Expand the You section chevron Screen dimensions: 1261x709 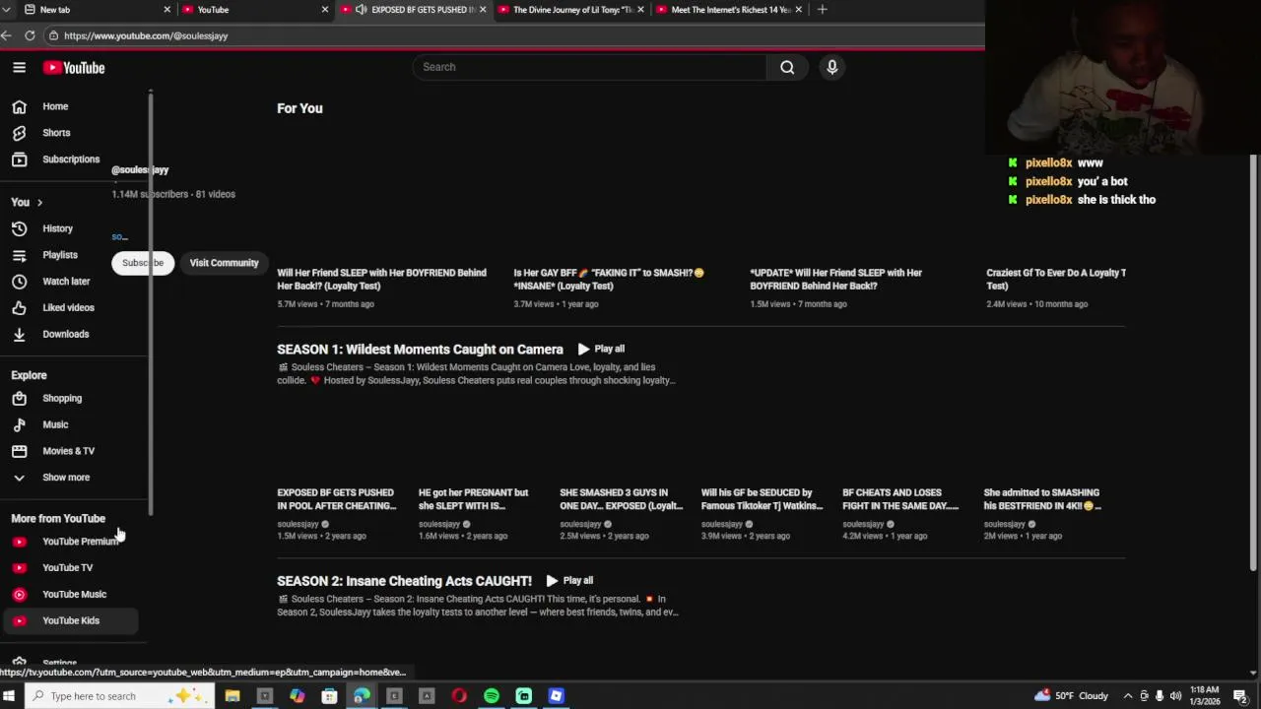pos(39,202)
